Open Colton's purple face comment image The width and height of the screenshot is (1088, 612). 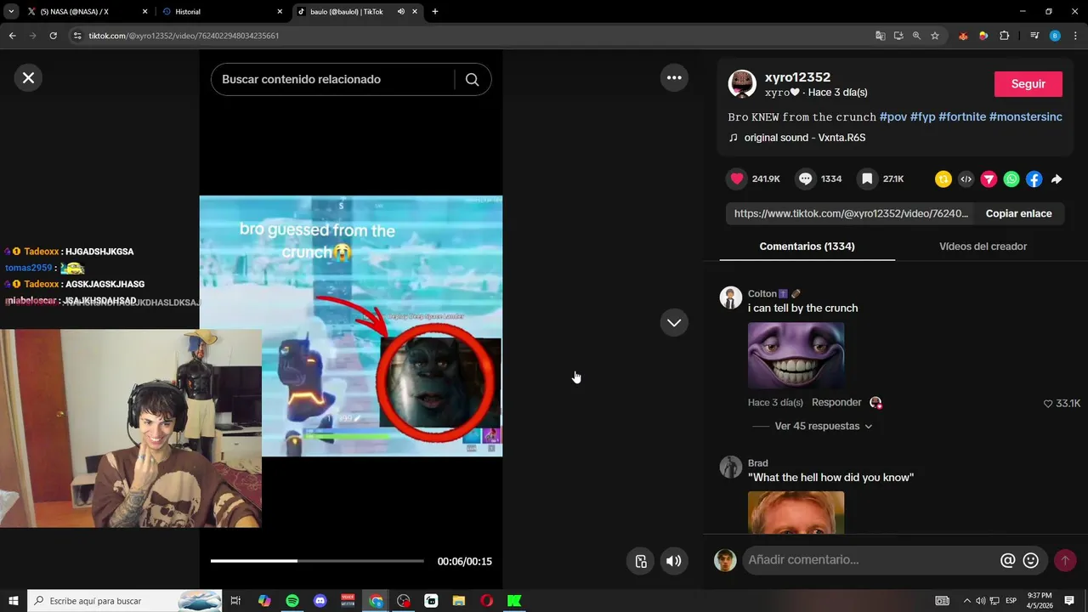click(x=796, y=355)
